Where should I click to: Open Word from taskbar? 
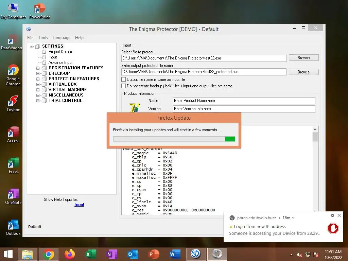pos(175,254)
